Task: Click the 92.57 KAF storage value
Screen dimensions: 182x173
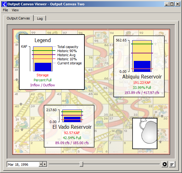Action: click(72, 133)
